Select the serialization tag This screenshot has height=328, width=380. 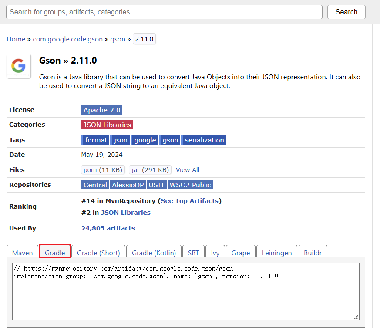pos(204,140)
